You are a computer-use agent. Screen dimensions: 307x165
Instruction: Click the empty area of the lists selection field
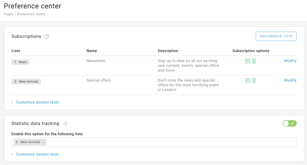click(171, 142)
